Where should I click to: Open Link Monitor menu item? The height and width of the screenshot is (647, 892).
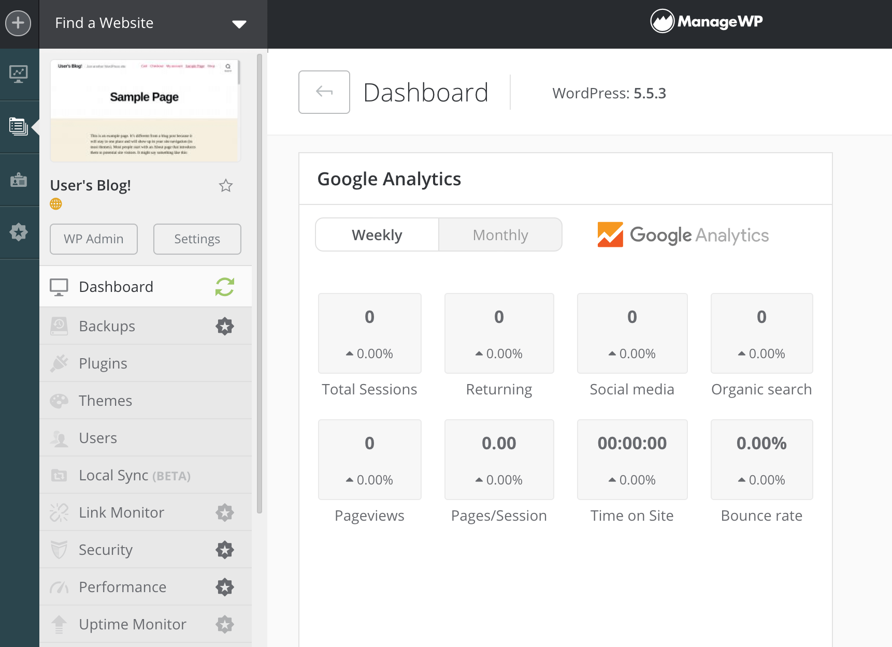146,512
